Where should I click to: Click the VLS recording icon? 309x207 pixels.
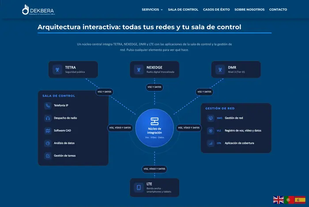(211, 131)
